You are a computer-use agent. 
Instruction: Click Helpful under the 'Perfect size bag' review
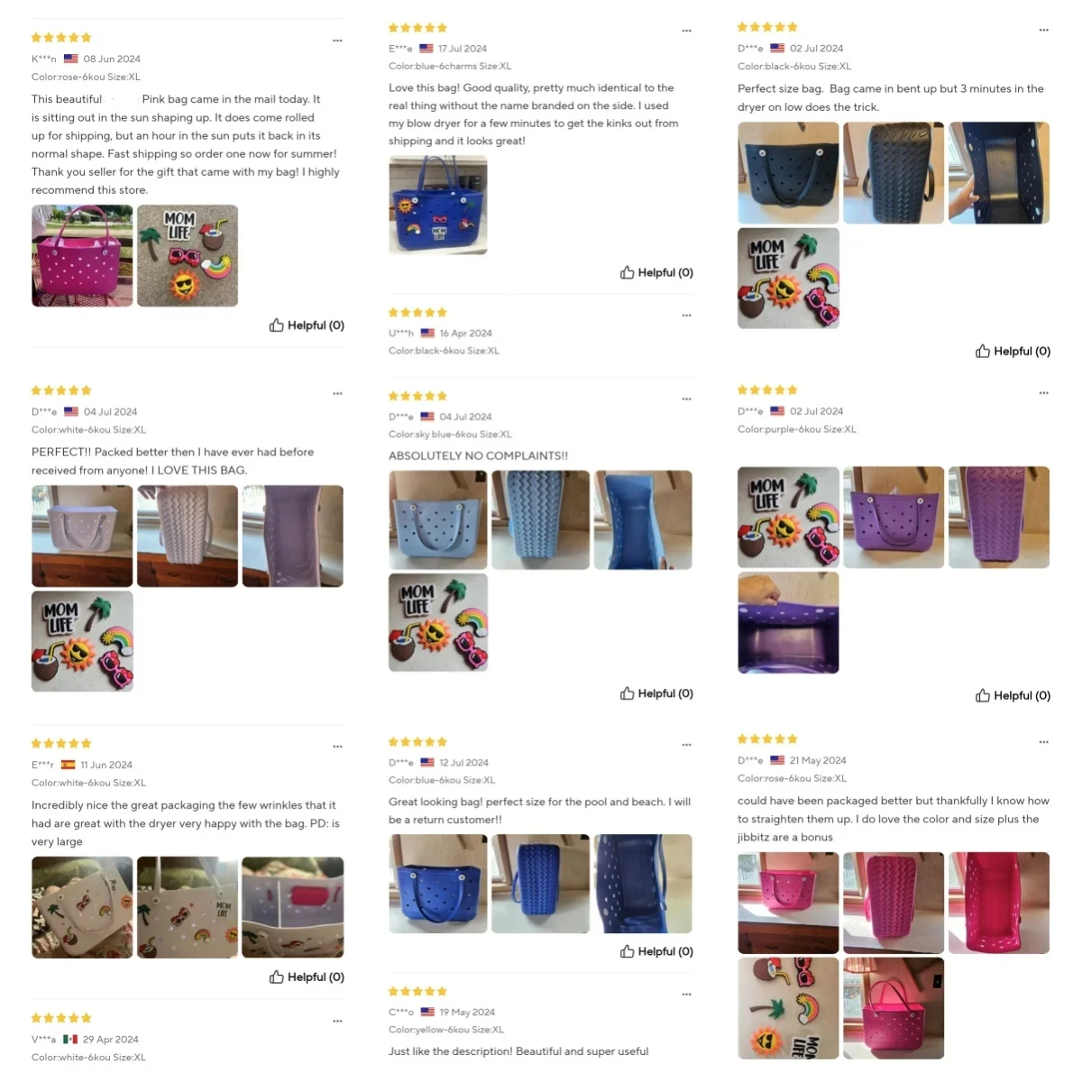pos(1013,351)
